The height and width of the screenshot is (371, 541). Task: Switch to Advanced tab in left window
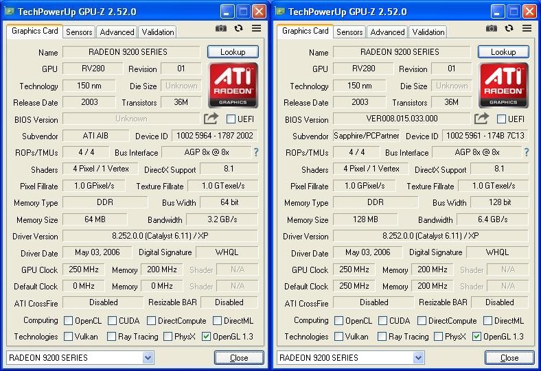[x=117, y=32]
